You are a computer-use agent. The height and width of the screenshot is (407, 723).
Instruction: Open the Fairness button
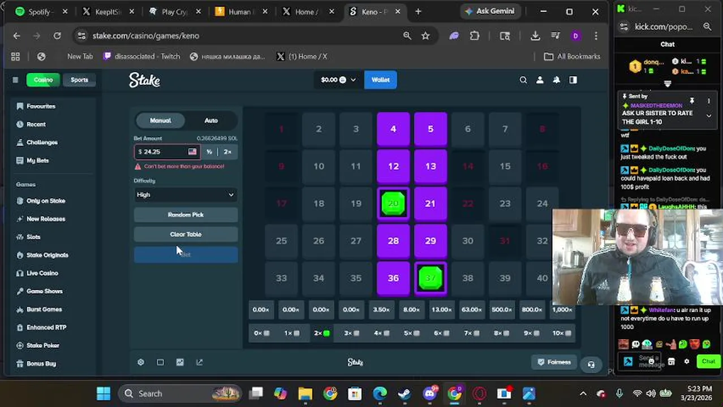coord(554,362)
